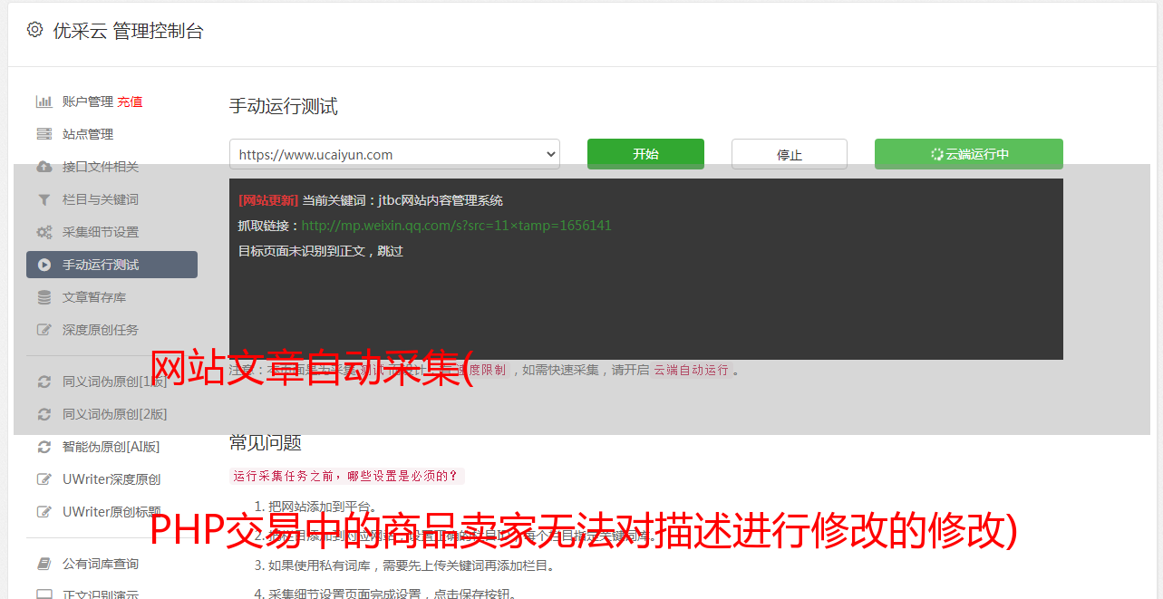Screen dimensions: 1163x599
Task: Open the https://www.ucaiyun.com site dropdown
Action: 394,154
